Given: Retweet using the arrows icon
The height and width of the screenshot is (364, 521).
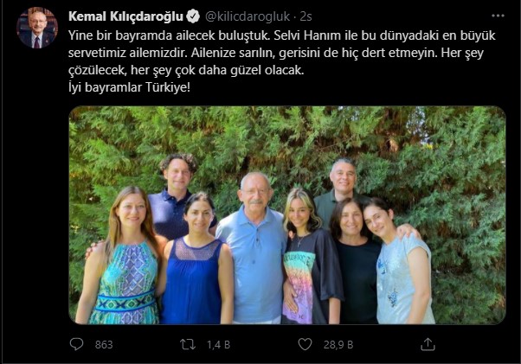Looking at the screenshot, I should 188,344.
